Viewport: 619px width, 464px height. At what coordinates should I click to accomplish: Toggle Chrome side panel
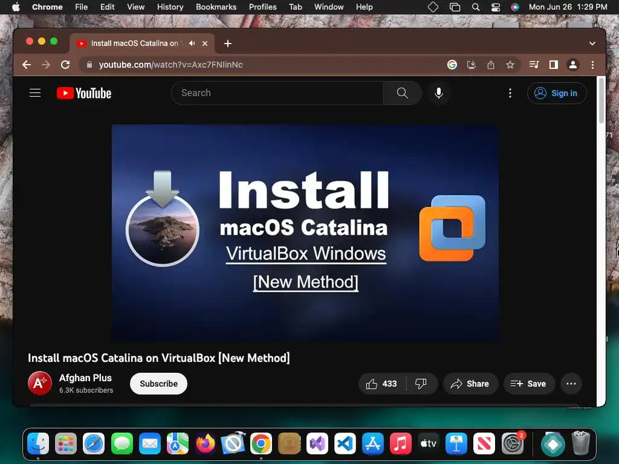(554, 65)
